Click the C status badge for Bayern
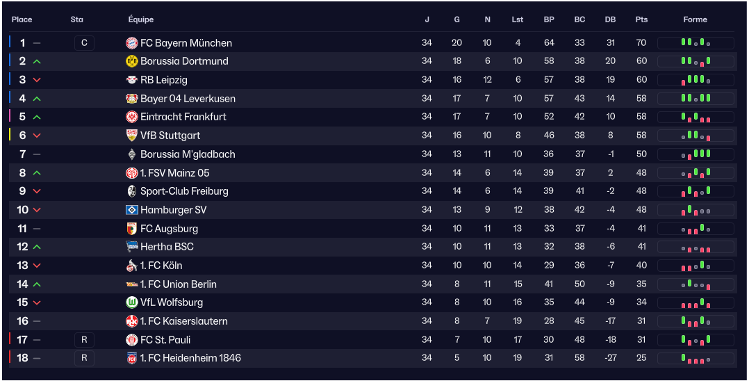The image size is (749, 381). [84, 43]
